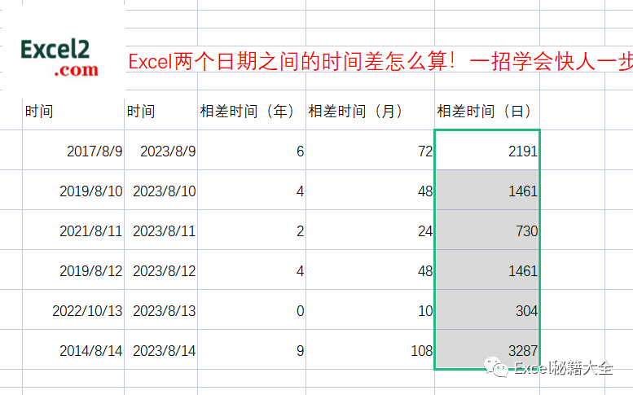The height and width of the screenshot is (395, 633).
Task: Select the red title text about Excel date differences
Action: pos(380,62)
